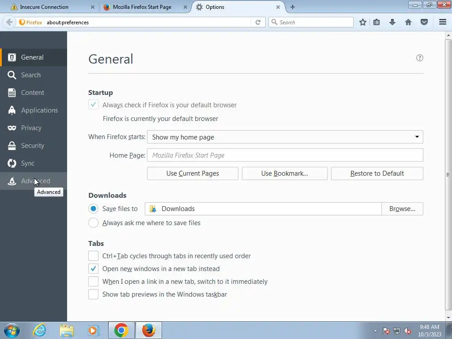Close the Options tab
Screen dimensions: 452x339
(278, 7)
